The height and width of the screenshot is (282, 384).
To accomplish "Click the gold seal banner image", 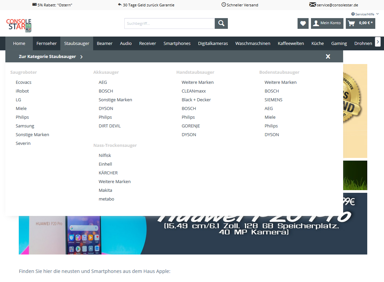I will (355, 111).
